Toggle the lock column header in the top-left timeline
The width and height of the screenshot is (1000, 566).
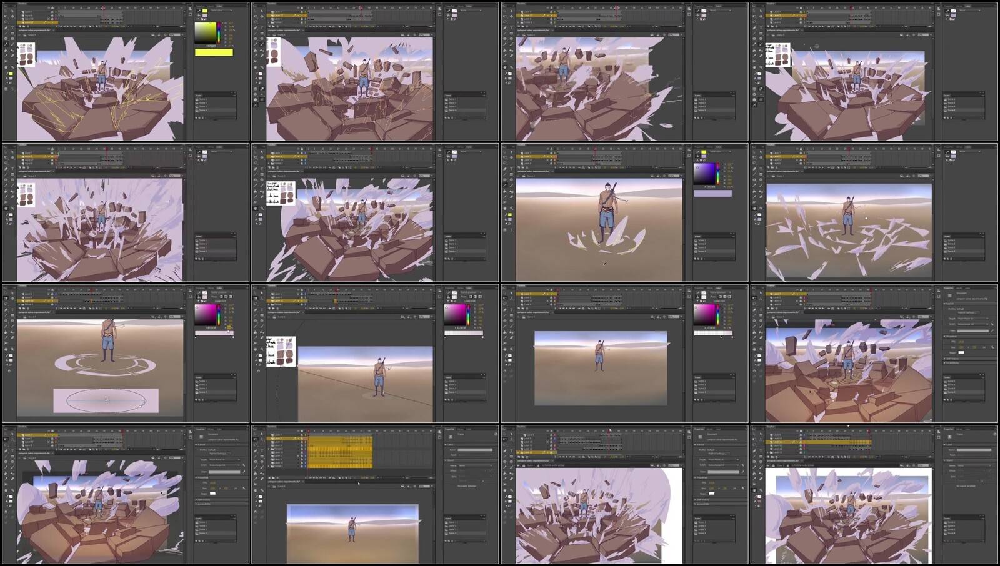pyautogui.click(x=52, y=9)
